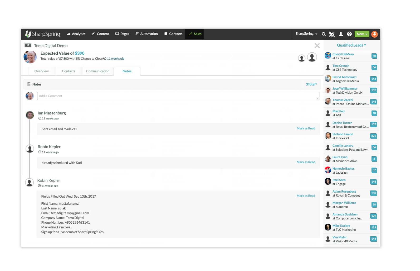
Task: Click the SharpSpring logo
Action: pyautogui.click(x=42, y=34)
